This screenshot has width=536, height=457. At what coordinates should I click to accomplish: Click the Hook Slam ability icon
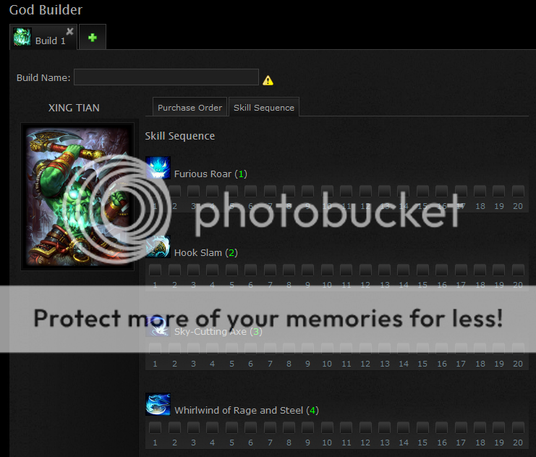pos(158,247)
